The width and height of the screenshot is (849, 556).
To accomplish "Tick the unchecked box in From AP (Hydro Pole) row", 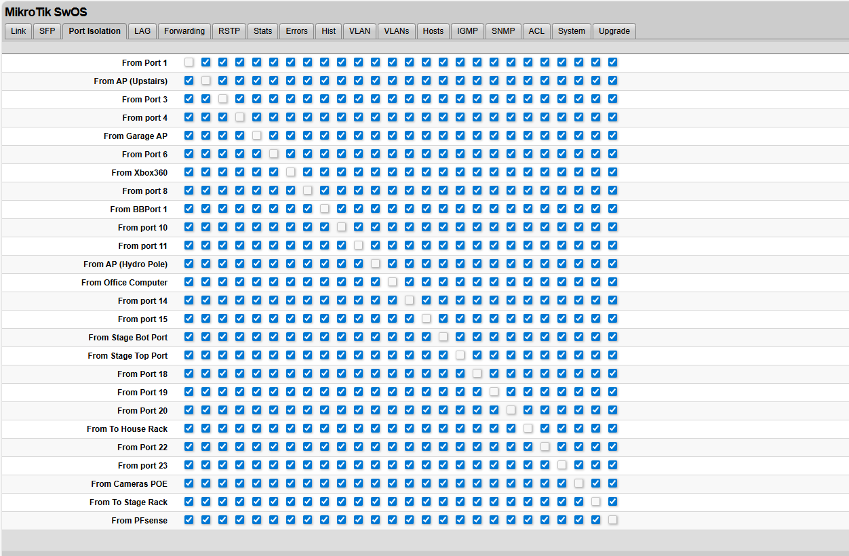I will click(375, 264).
